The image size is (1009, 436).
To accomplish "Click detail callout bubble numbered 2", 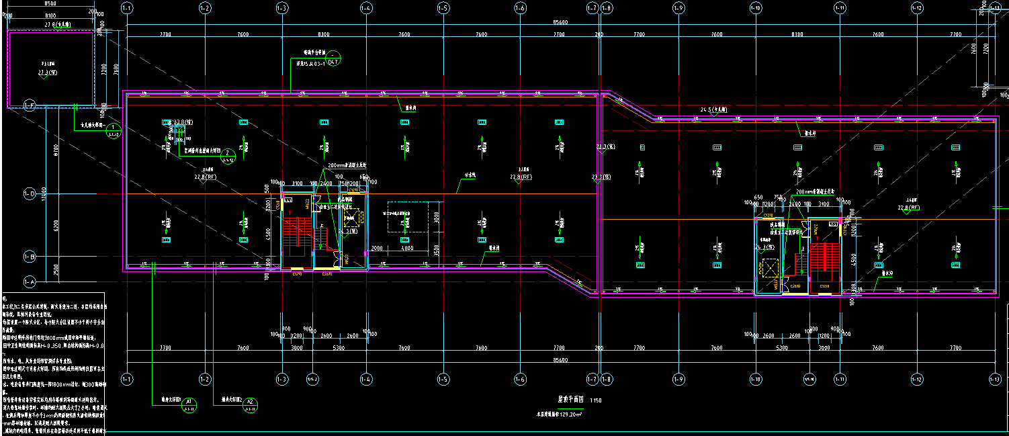I will (x=228, y=154).
